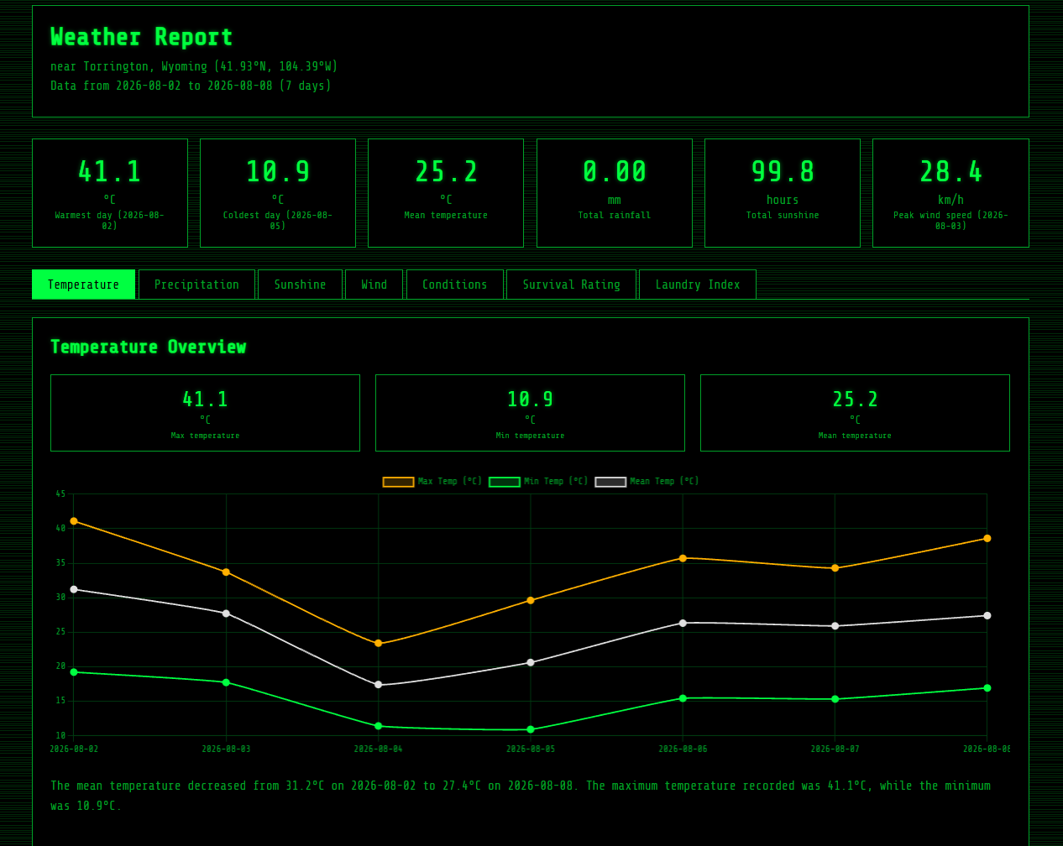Open the Precipitation tab

click(x=196, y=285)
